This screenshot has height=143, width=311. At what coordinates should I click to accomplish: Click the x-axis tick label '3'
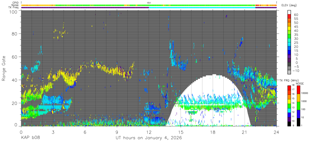click(x=53, y=132)
